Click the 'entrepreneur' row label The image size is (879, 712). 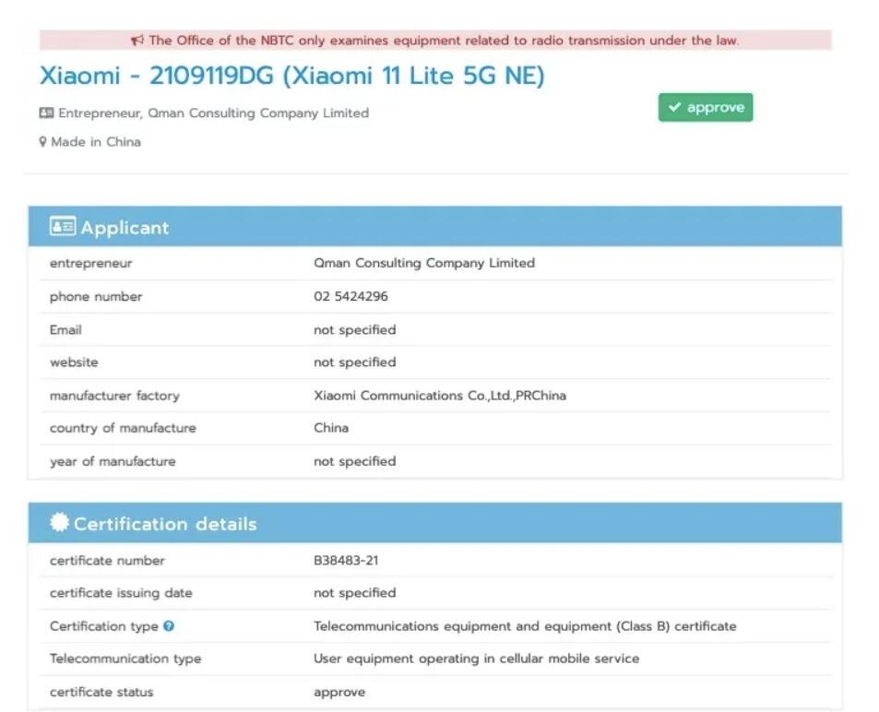[x=90, y=264]
